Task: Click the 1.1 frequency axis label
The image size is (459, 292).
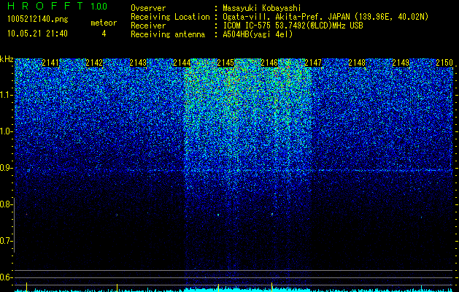Action: point(6,95)
